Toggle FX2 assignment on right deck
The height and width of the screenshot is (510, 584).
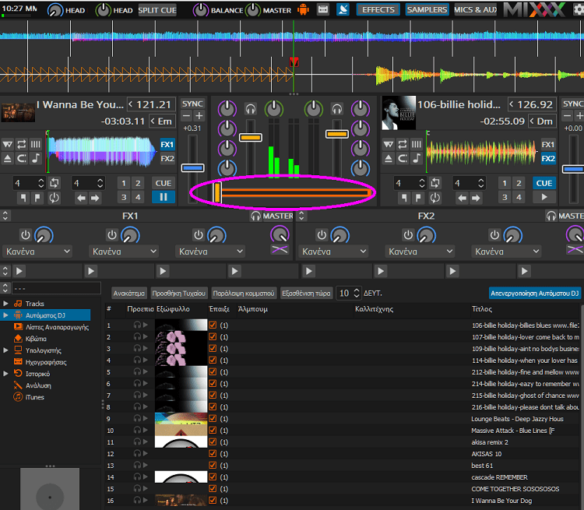(548, 159)
